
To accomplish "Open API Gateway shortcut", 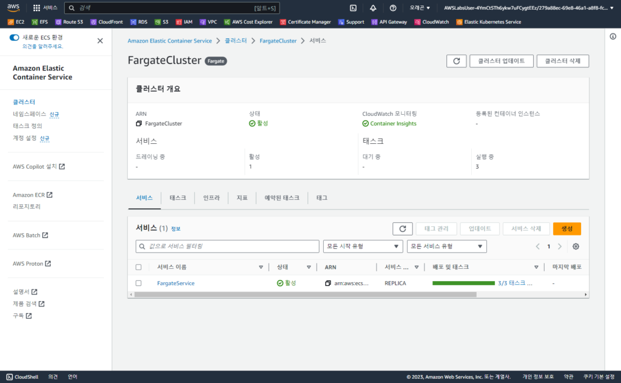I will tap(389, 22).
